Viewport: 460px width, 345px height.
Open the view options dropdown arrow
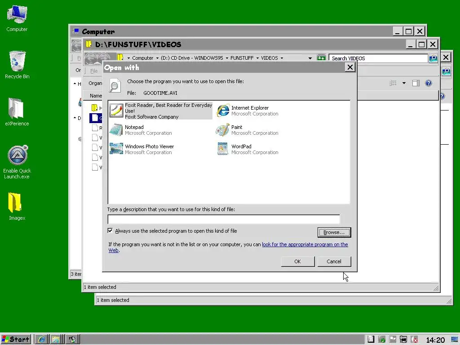click(x=404, y=83)
